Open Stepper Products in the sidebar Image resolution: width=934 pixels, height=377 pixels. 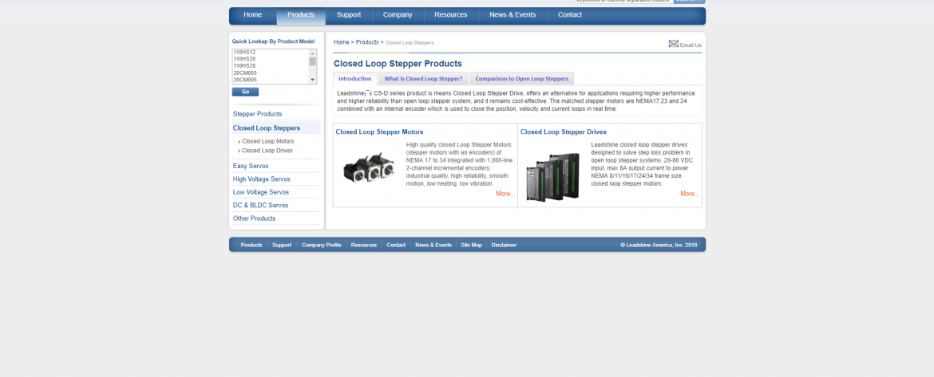coord(257,113)
